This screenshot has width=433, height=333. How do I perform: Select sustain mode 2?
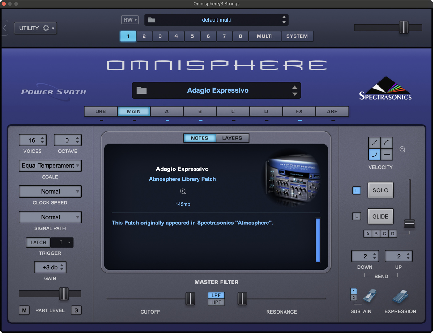[354, 298]
